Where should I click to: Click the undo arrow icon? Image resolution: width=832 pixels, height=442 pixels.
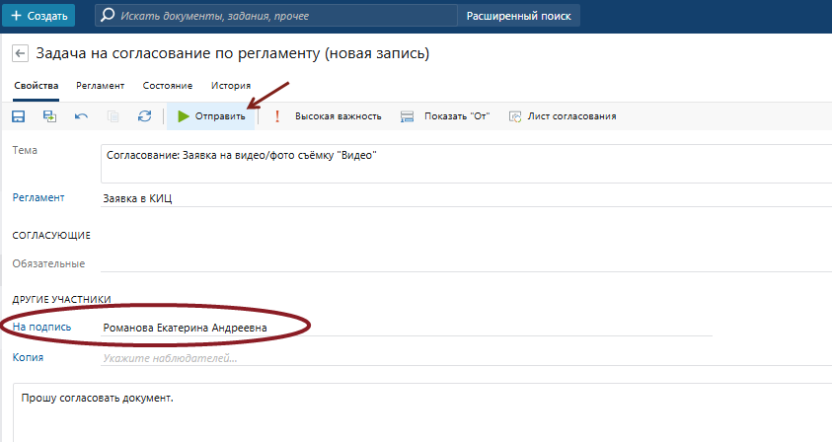pos(81,116)
